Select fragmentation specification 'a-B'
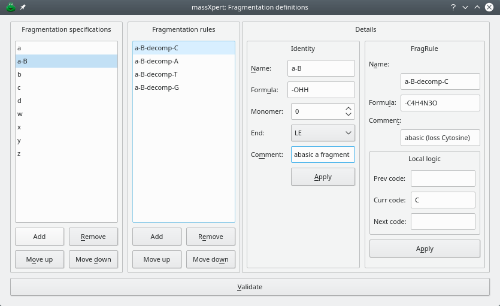The width and height of the screenshot is (500, 306). tap(66, 61)
